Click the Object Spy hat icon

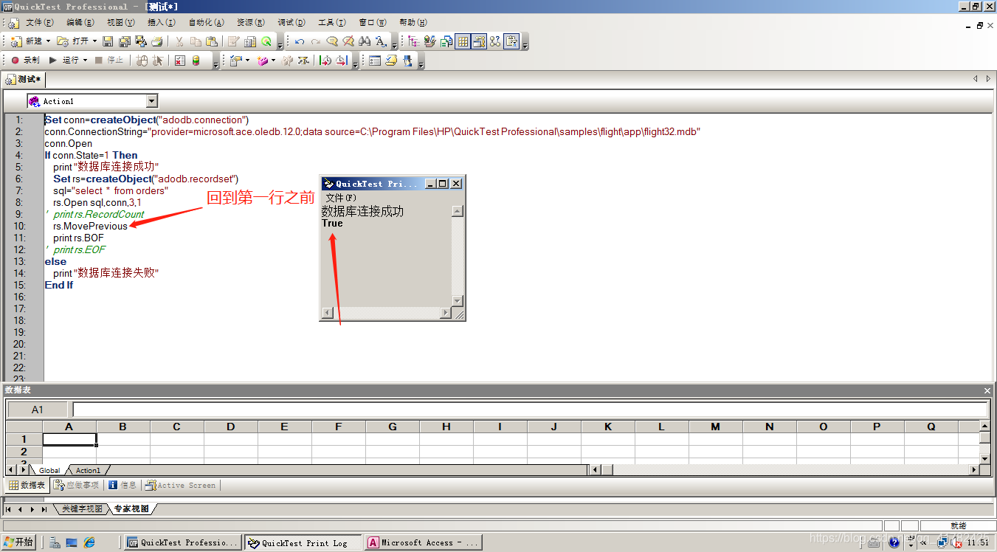click(408, 61)
